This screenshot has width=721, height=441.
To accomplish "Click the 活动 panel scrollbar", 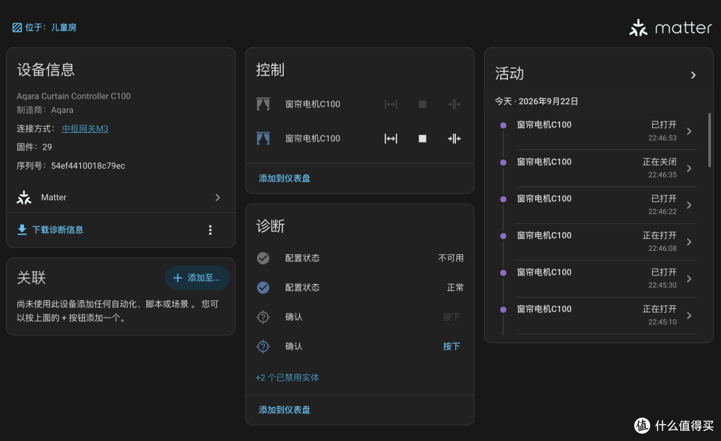I will (710, 140).
